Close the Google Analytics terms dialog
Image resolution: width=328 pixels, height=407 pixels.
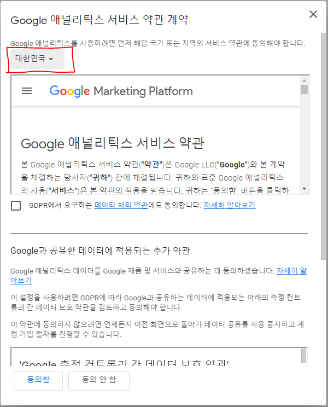click(313, 14)
